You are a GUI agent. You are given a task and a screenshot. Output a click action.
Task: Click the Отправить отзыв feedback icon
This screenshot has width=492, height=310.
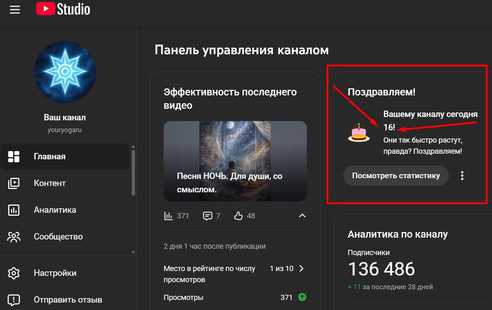coord(14,299)
